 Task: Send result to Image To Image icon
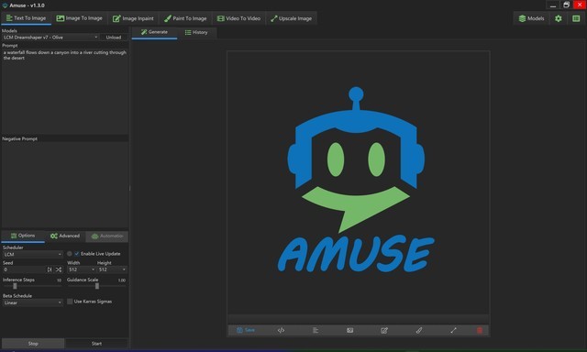[x=350, y=330]
